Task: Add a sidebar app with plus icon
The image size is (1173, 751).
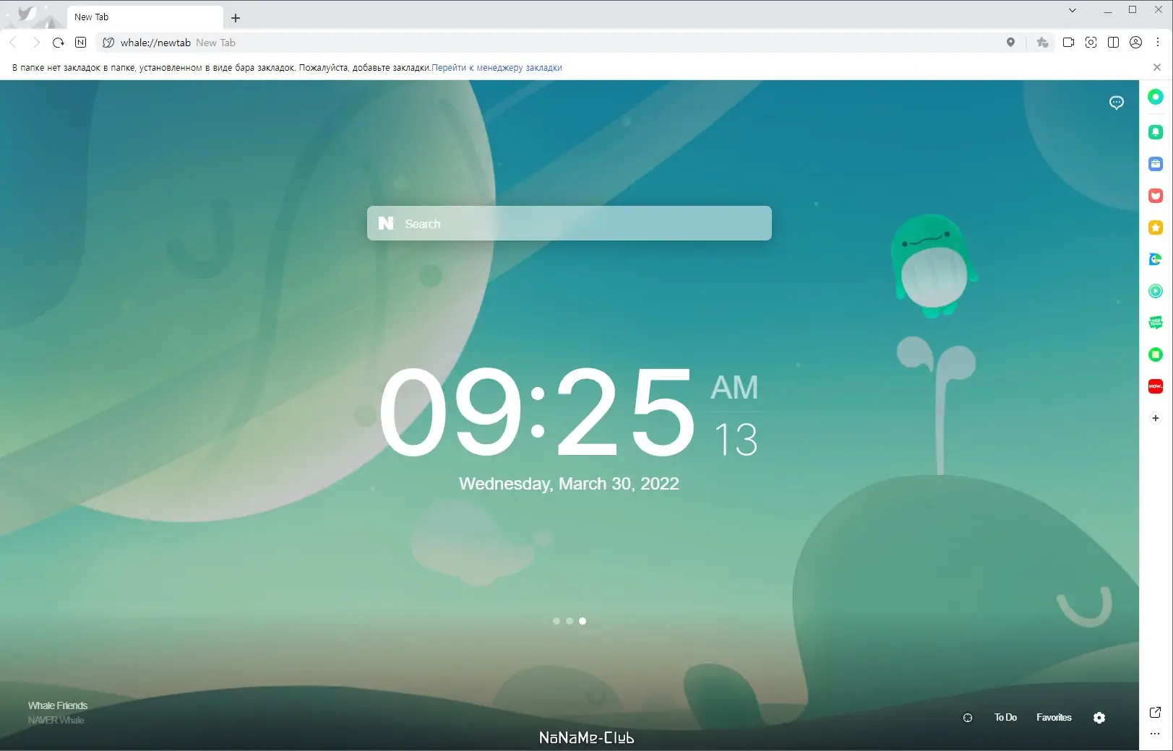Action: pyautogui.click(x=1156, y=418)
